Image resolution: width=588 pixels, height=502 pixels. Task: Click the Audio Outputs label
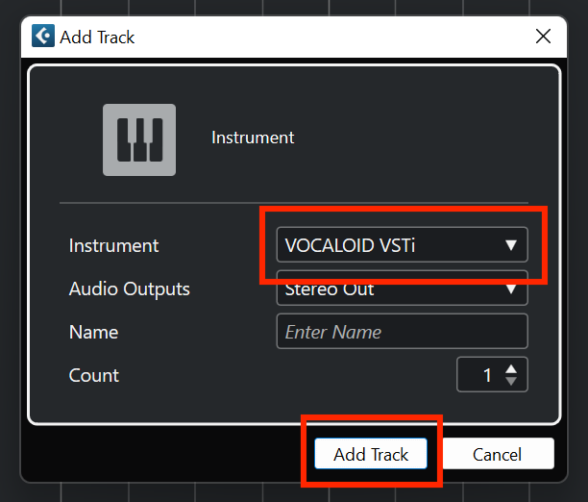coord(130,289)
